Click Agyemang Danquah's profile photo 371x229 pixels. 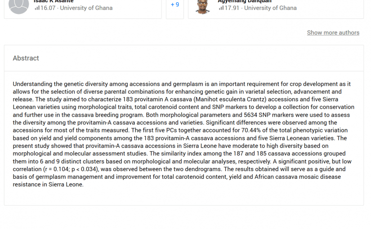coord(203,6)
